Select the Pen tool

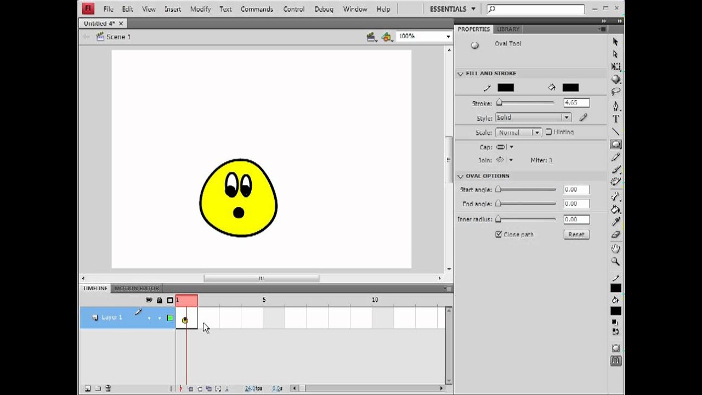coord(615,106)
